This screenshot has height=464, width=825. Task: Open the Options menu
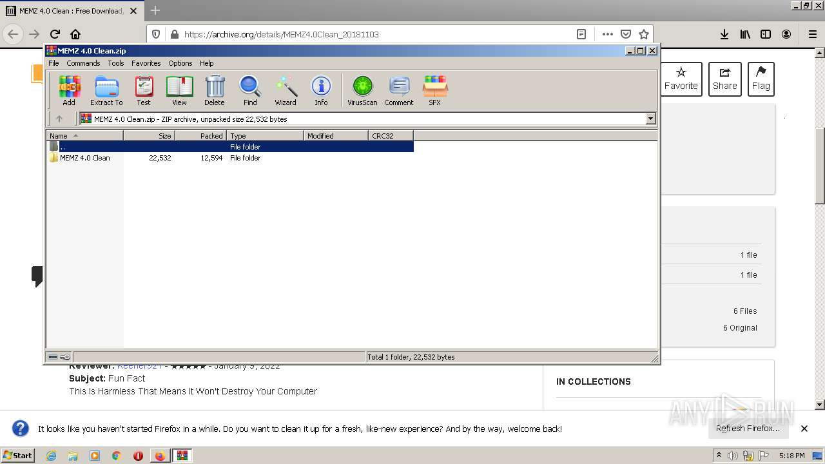[180, 63]
